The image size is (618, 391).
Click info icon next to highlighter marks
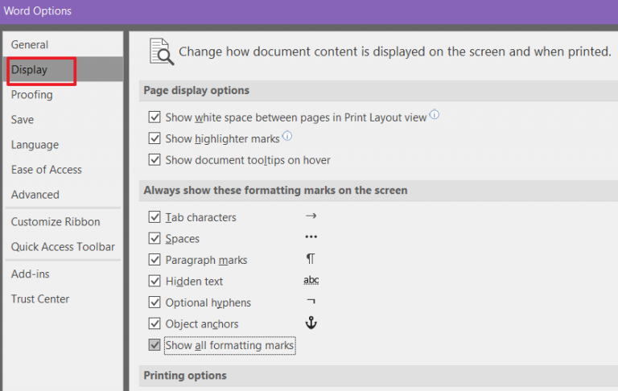point(287,136)
